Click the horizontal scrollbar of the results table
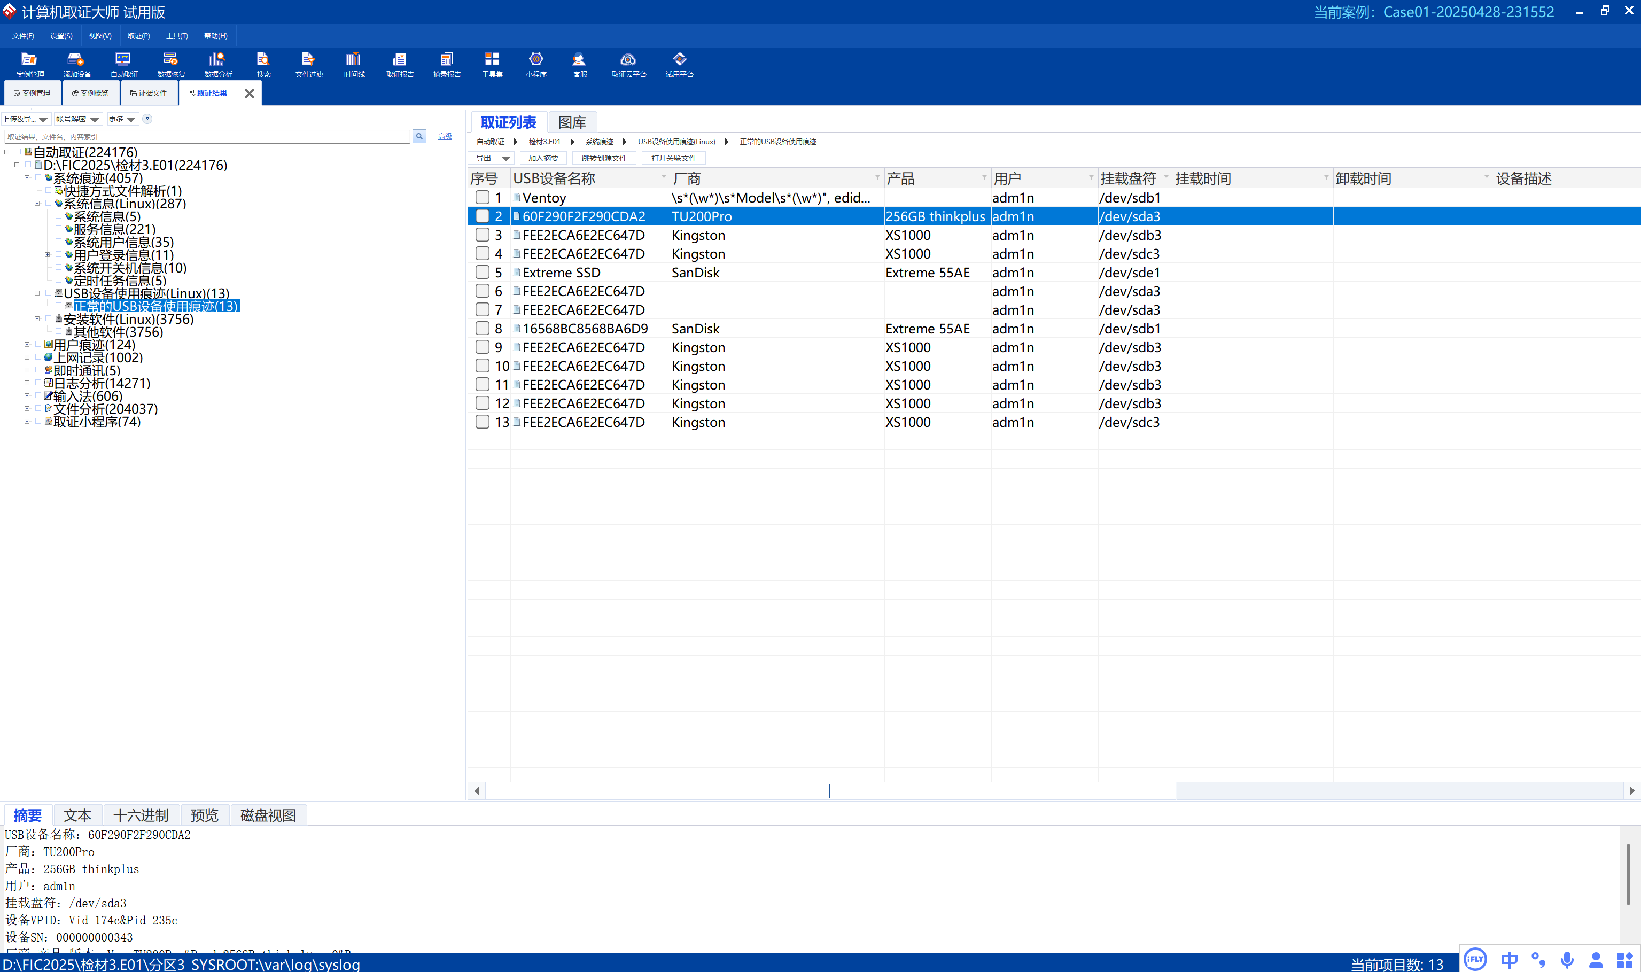The image size is (1641, 972). click(830, 790)
